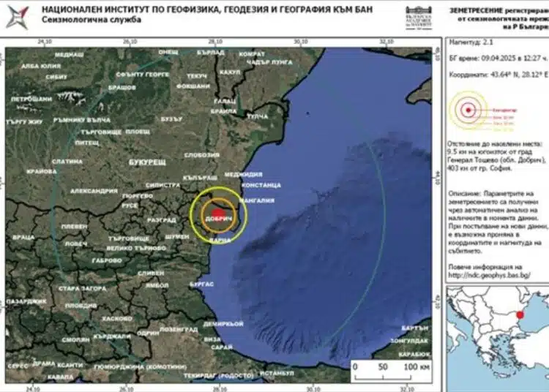This screenshot has width=549, height=392.
Task: Click the ТУЛЧА city label
Action: click(258, 117)
